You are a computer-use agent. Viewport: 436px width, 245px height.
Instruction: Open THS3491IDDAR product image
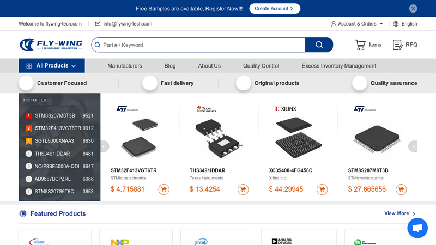coord(219,138)
